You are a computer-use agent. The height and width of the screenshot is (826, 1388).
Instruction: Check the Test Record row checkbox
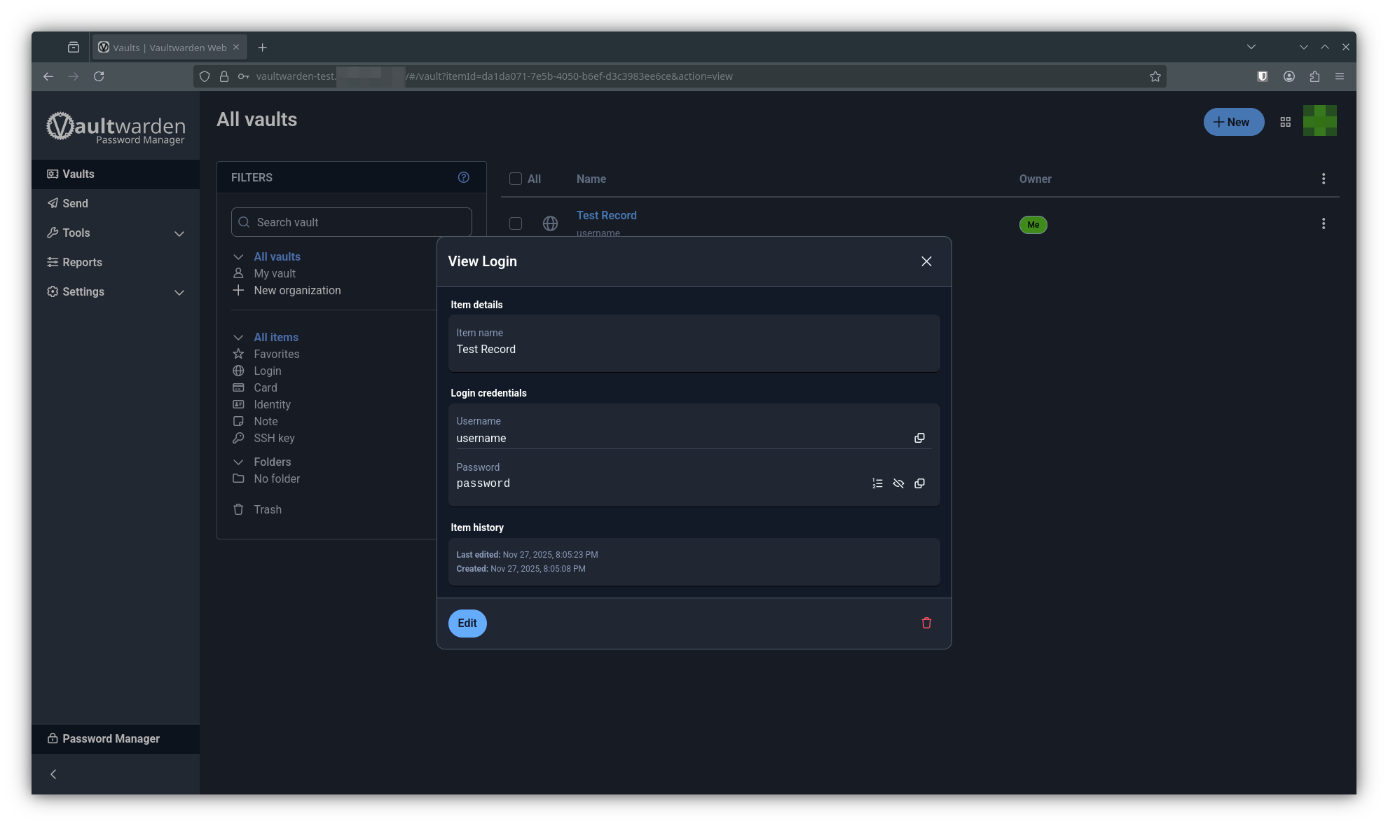pyautogui.click(x=516, y=223)
